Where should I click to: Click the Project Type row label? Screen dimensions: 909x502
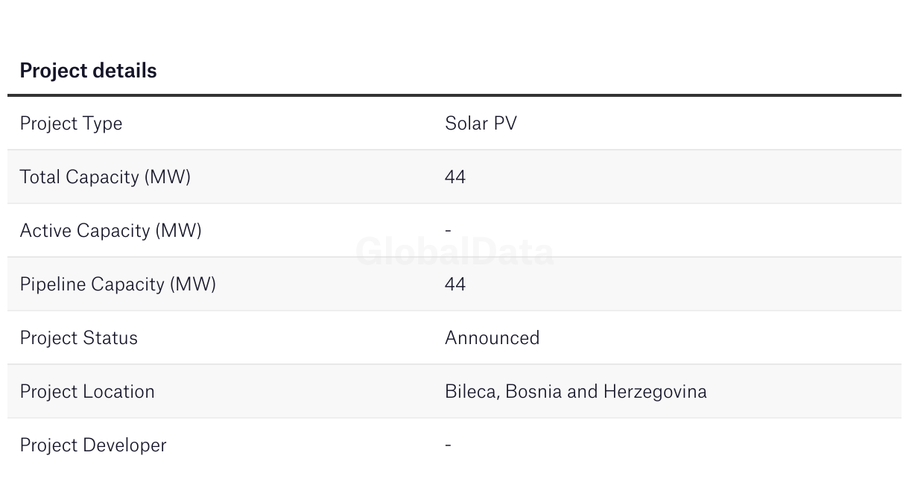(x=71, y=124)
